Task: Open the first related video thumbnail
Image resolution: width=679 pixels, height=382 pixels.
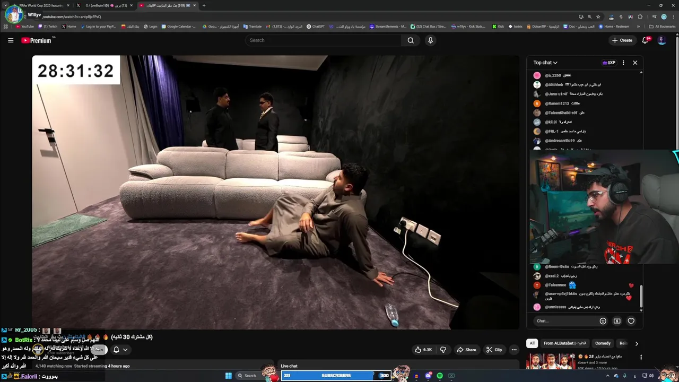Action: 551,361
